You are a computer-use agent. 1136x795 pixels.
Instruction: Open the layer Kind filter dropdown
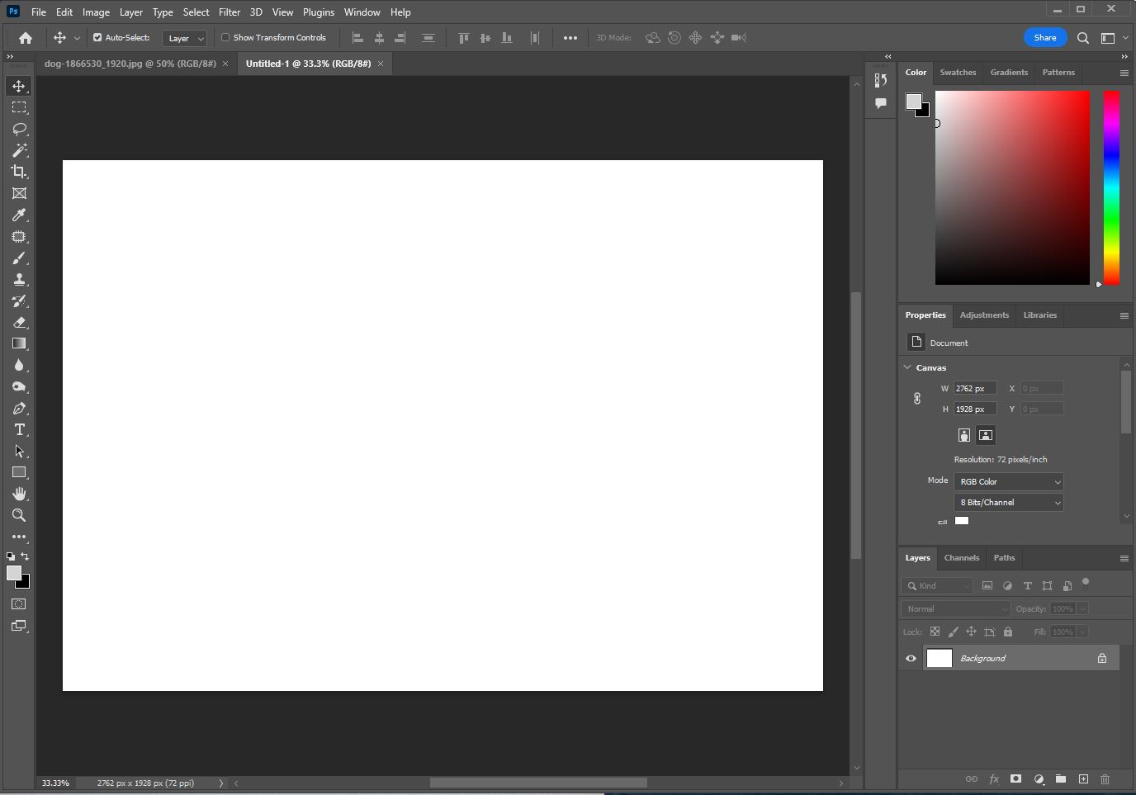click(938, 586)
